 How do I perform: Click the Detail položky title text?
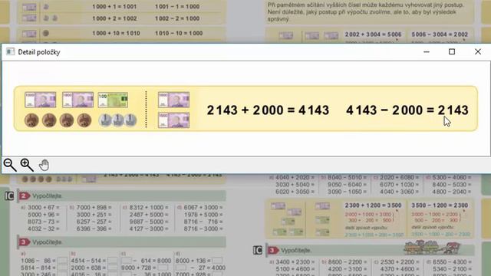click(x=39, y=52)
